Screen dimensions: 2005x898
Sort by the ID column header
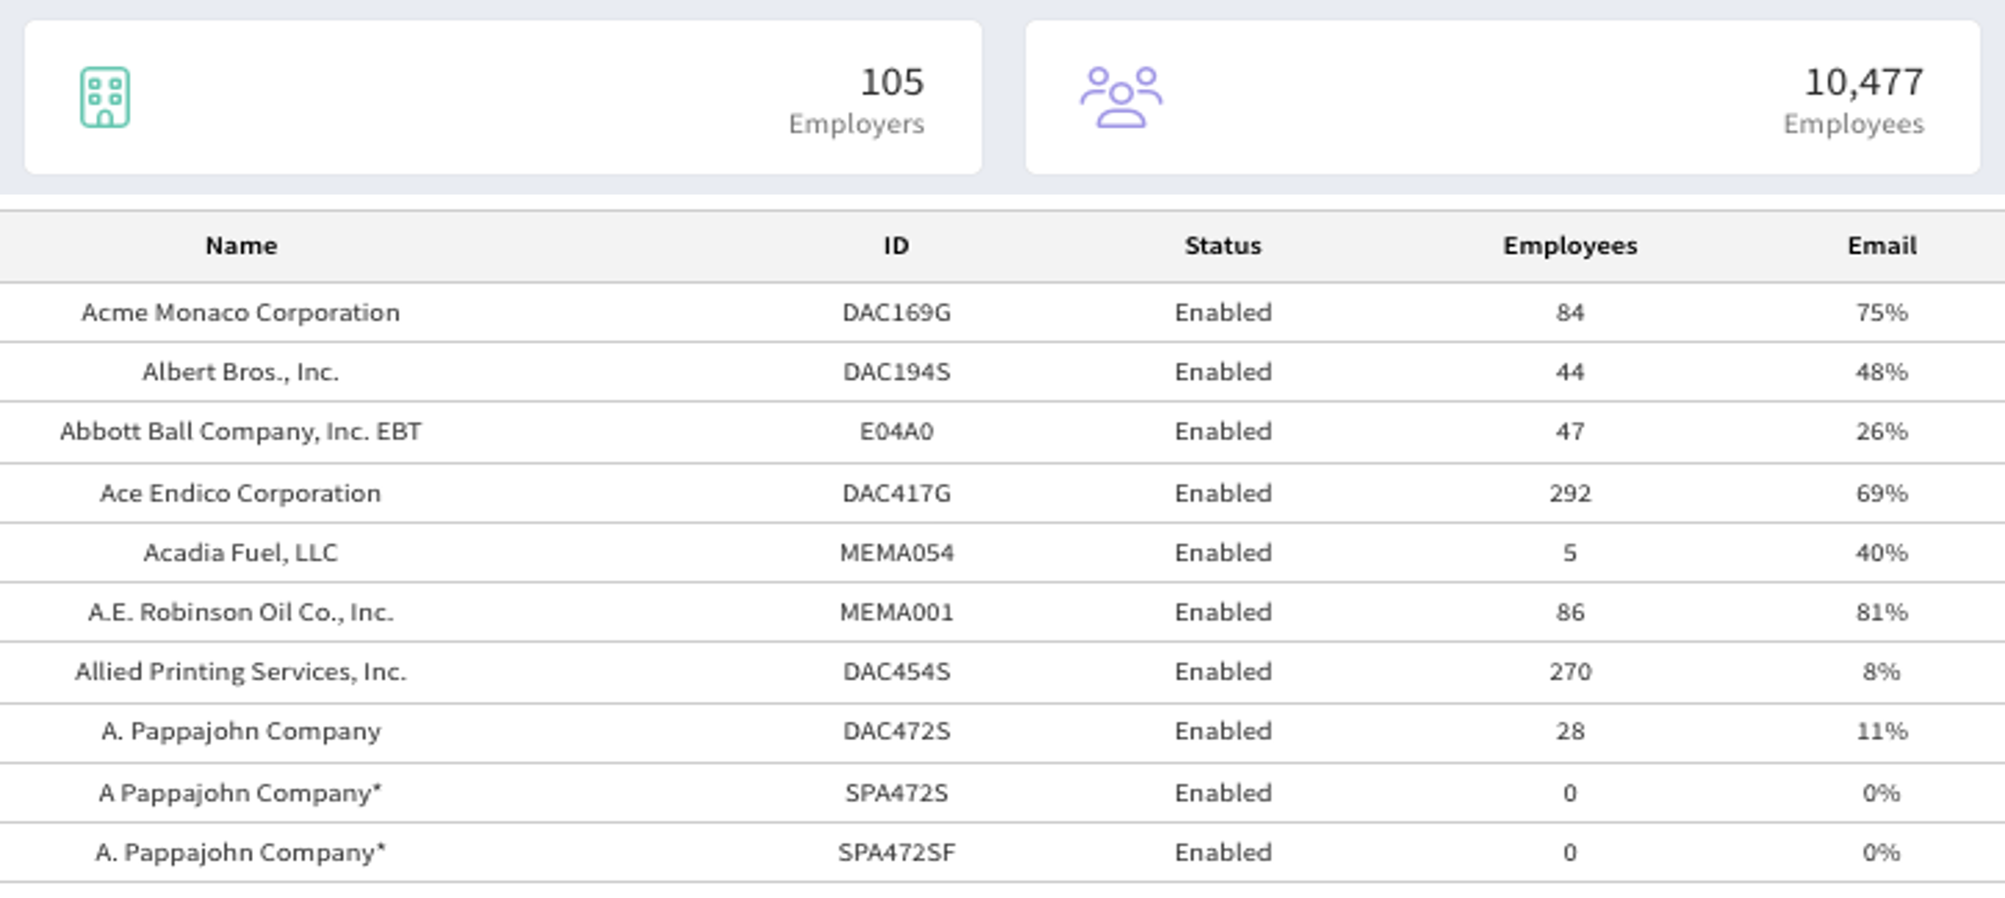pos(896,246)
